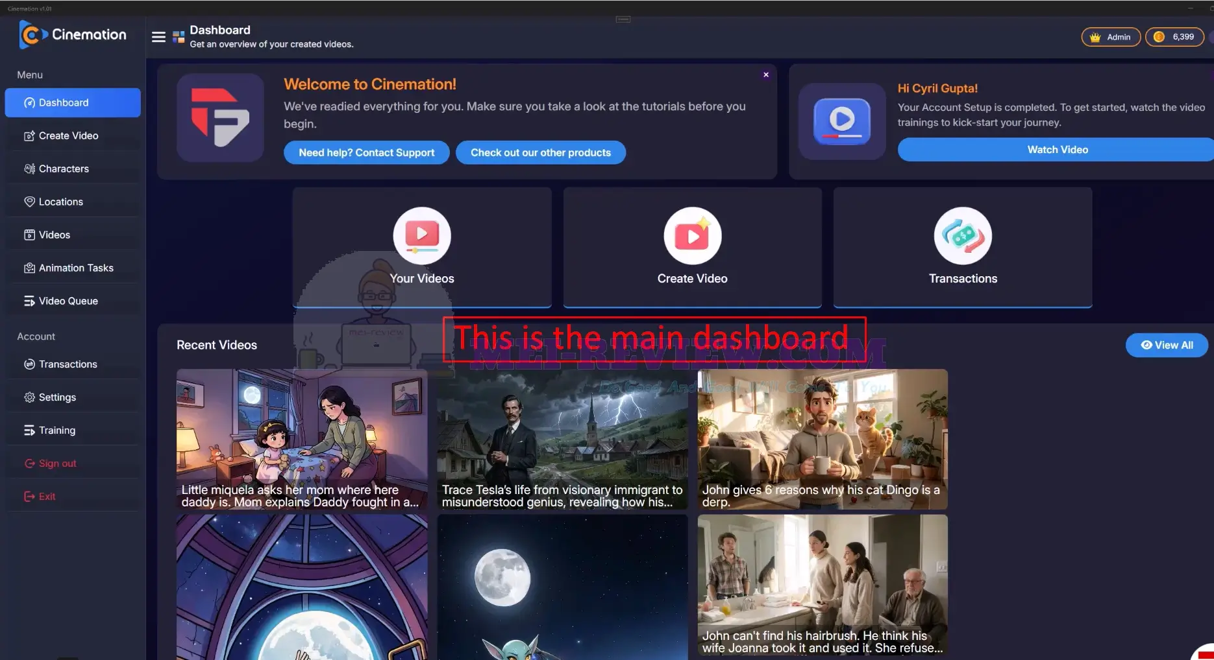Click Check out our other products

click(x=541, y=152)
